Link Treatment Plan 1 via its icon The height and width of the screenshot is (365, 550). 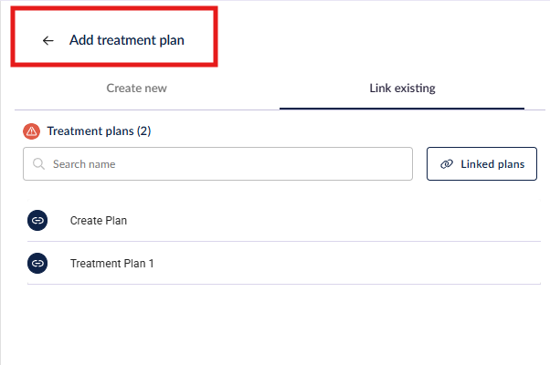pyautogui.click(x=37, y=263)
